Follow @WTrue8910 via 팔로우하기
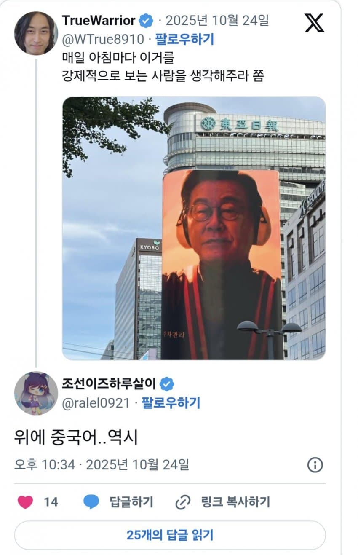358x555 pixels. 184,40
